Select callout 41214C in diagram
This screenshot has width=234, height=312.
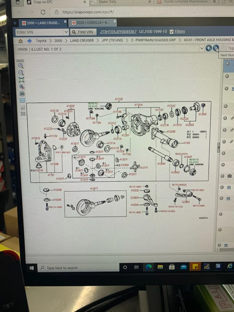pyautogui.click(x=171, y=106)
